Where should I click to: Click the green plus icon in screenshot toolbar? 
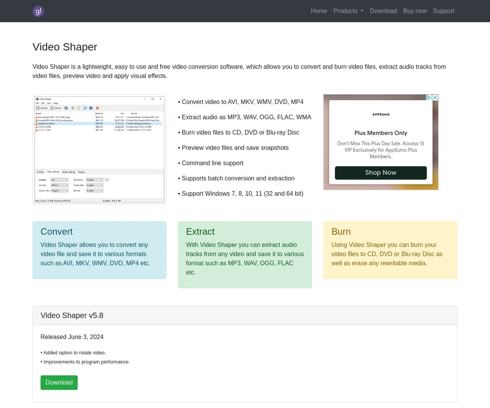pos(73,108)
